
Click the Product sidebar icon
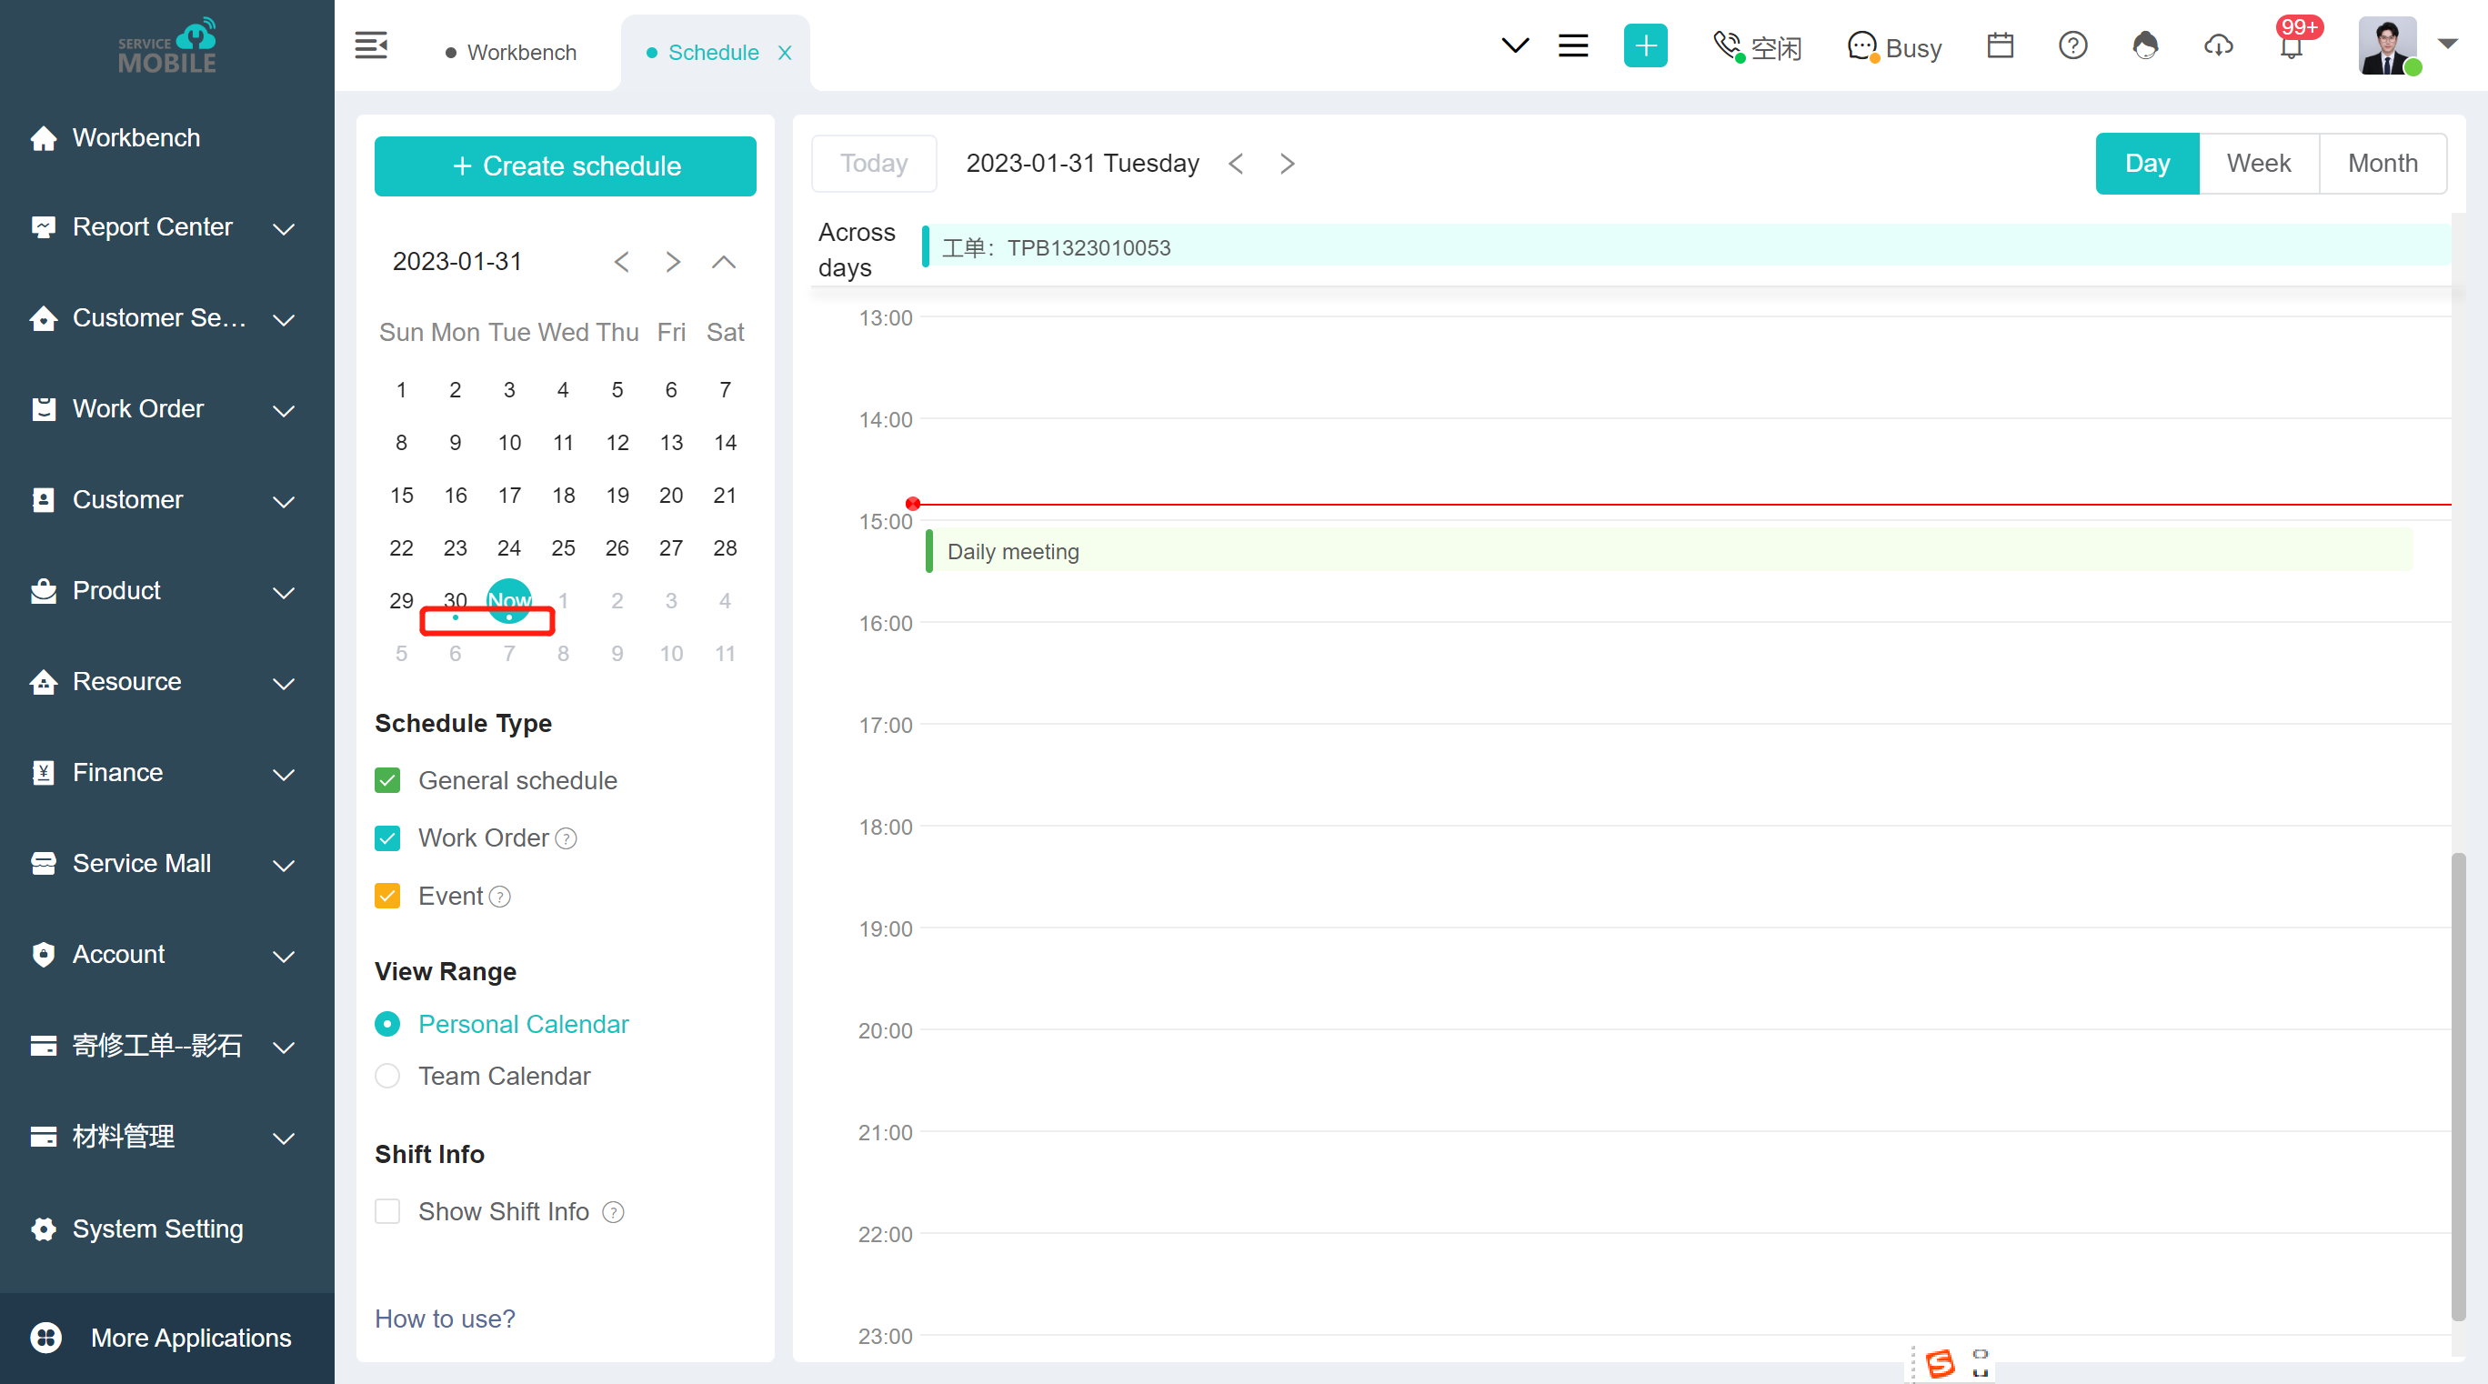click(43, 591)
